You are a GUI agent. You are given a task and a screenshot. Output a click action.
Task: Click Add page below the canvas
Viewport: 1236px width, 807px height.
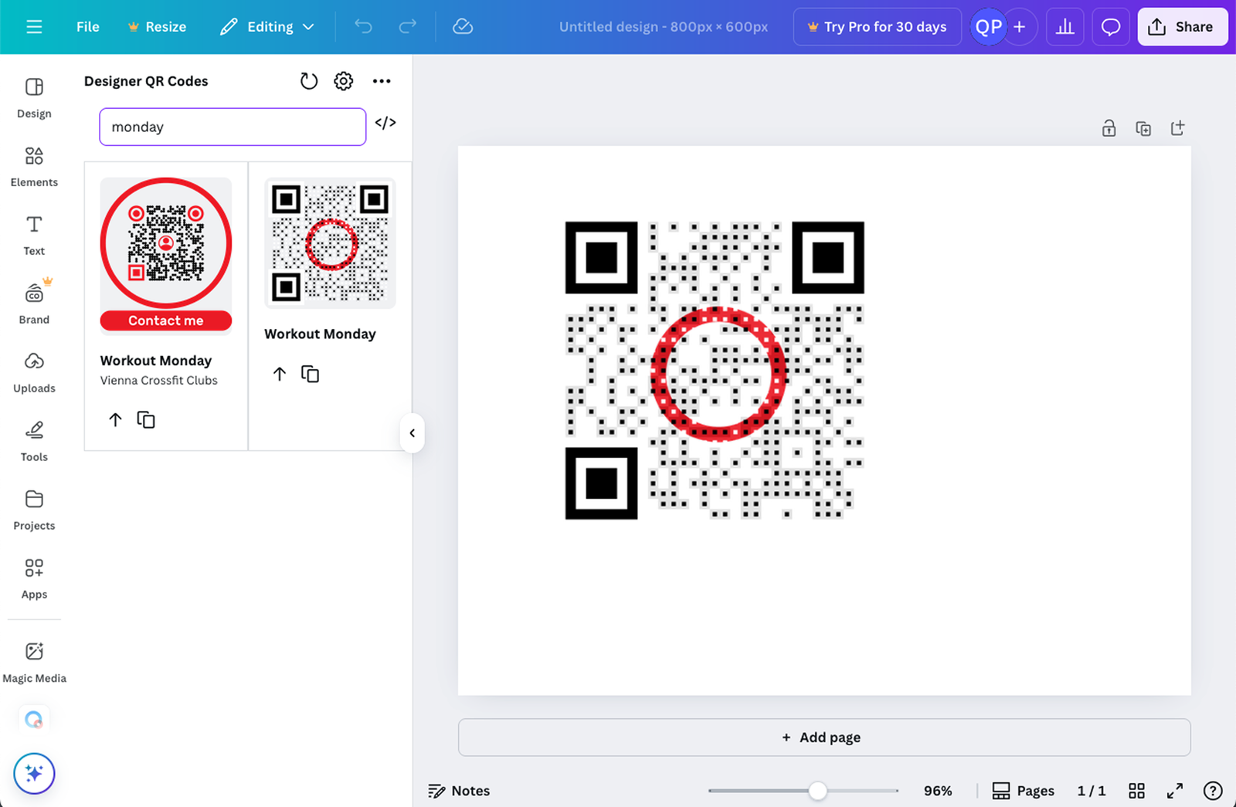(821, 737)
